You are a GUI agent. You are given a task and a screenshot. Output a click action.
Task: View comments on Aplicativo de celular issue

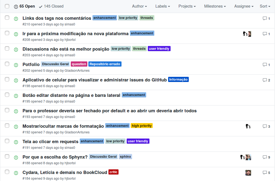coord(266,80)
